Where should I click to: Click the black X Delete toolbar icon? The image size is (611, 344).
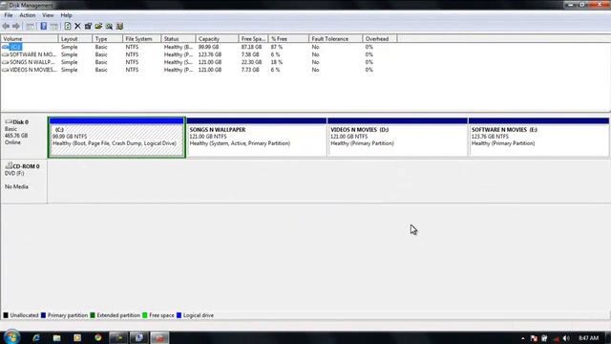(77, 26)
